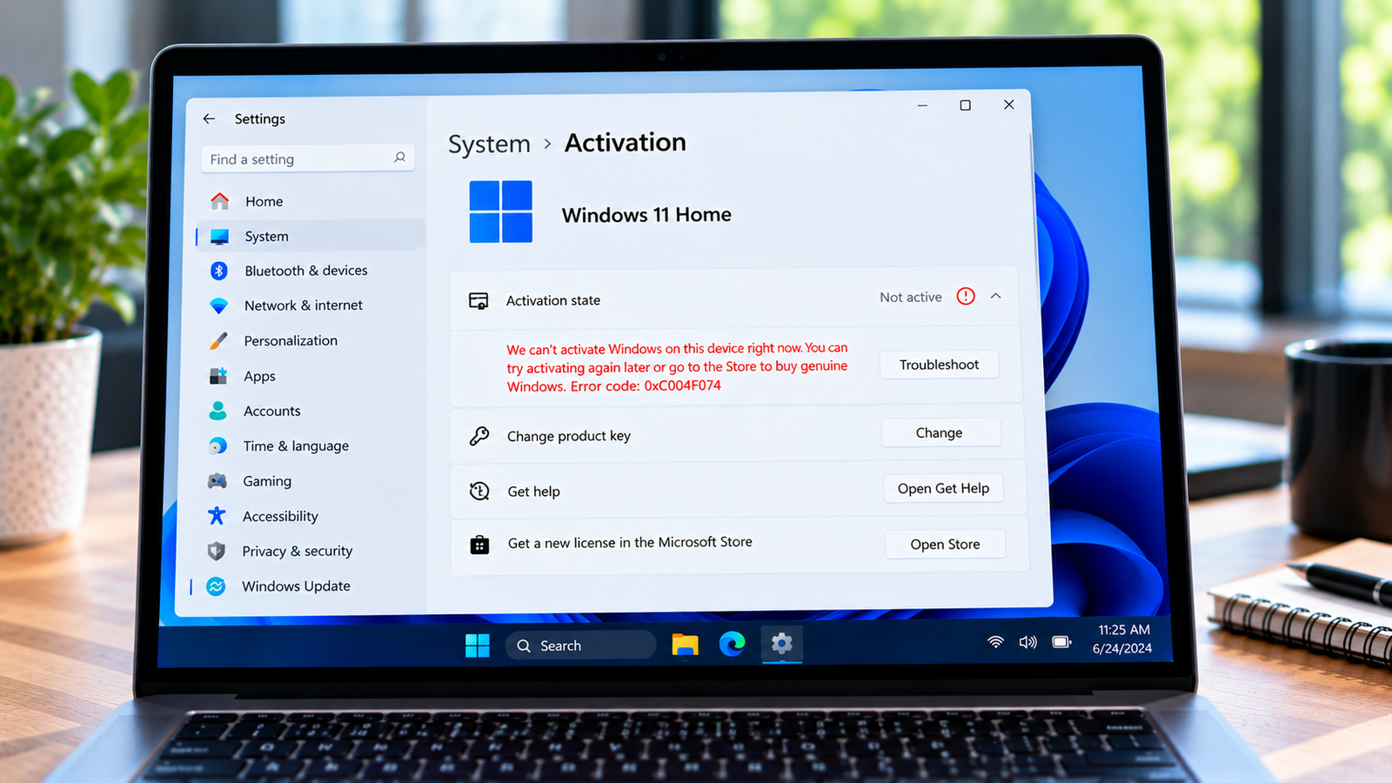
Task: Click the Personalization paintbrush icon
Action: 218,340
